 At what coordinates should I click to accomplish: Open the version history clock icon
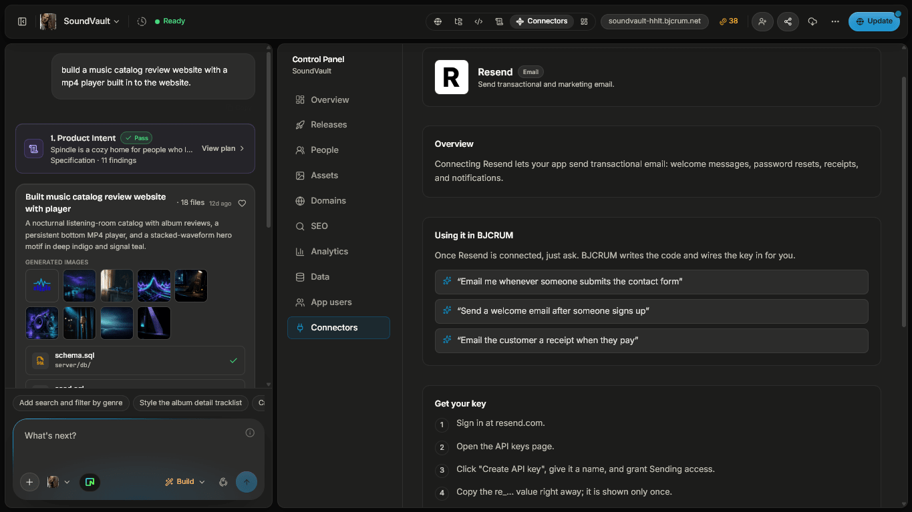(142, 21)
